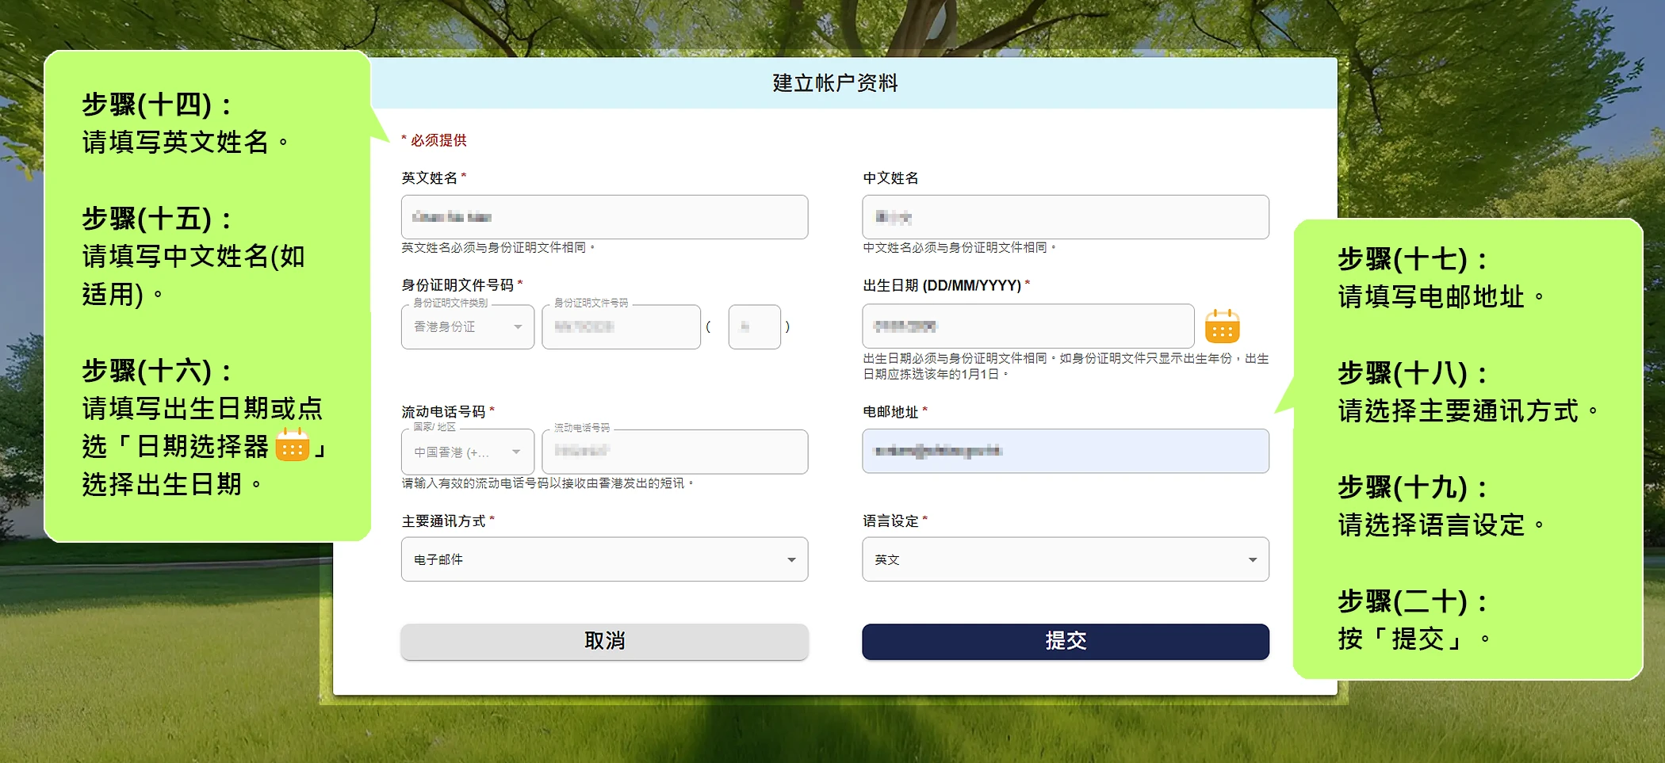Focus the 流动电话号码 number field
This screenshot has height=763, width=1665.
(674, 452)
